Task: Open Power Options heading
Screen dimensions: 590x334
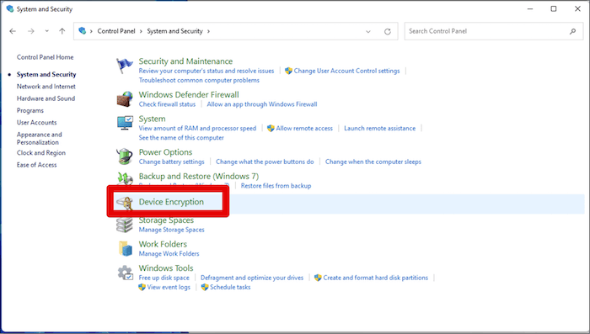Action: 165,152
